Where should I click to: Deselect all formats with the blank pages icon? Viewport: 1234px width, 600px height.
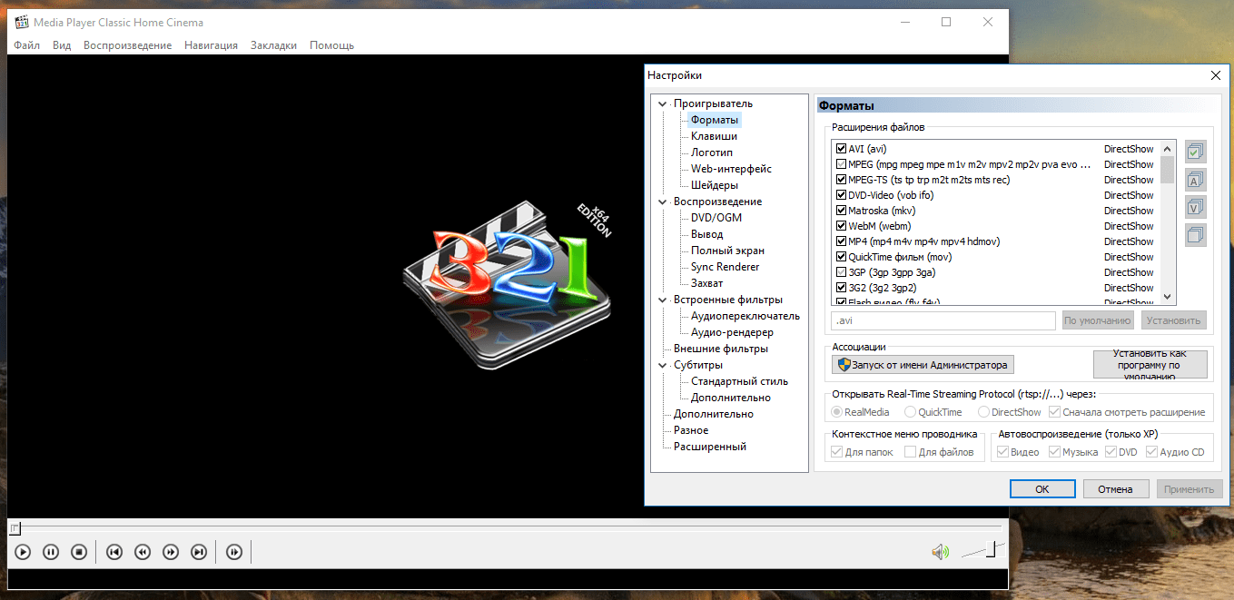pyautogui.click(x=1195, y=235)
